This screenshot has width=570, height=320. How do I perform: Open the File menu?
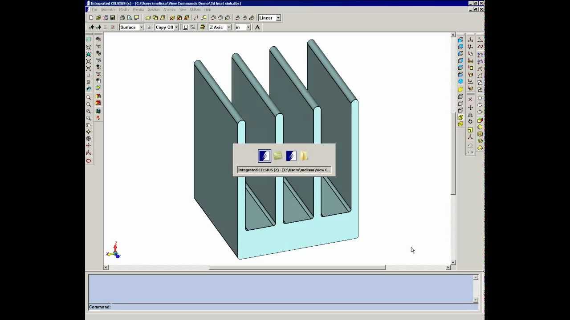point(94,9)
